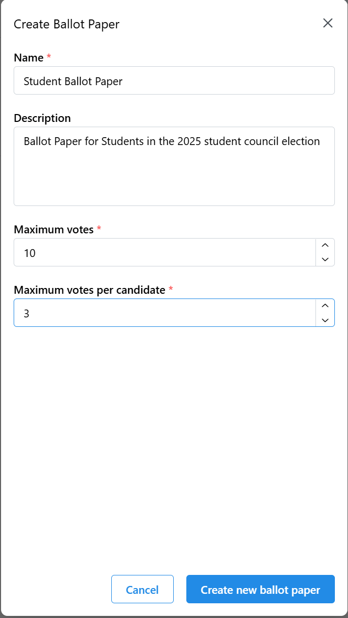
Task: Decrease the Maximum votes value
Action: pyautogui.click(x=325, y=259)
